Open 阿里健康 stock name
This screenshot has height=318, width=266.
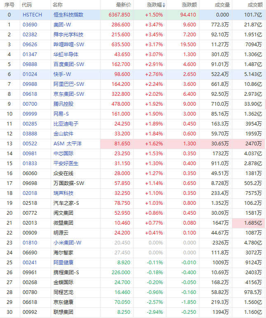(x=63, y=263)
